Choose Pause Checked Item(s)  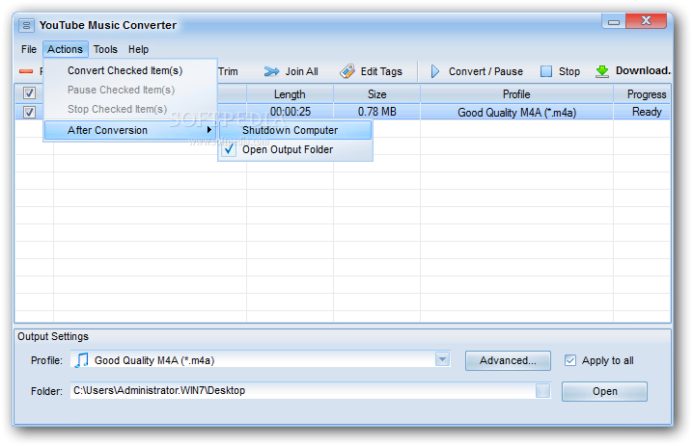coord(131,90)
